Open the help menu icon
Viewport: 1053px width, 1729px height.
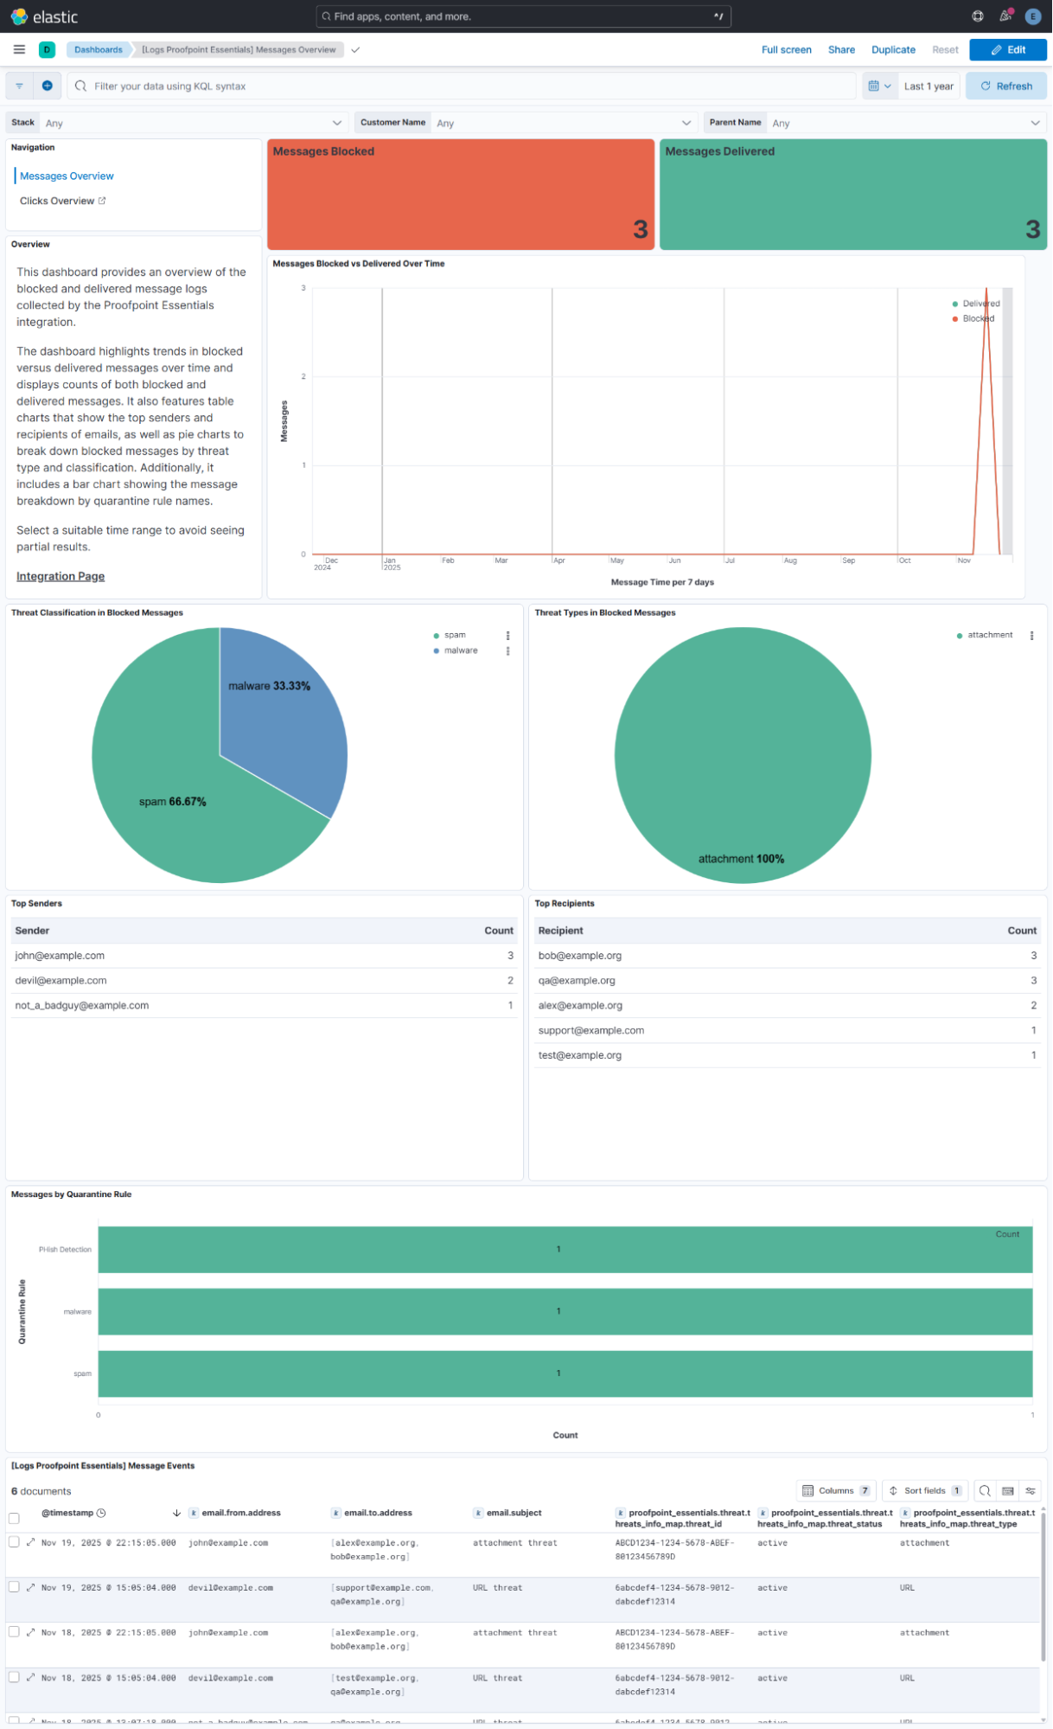978,16
